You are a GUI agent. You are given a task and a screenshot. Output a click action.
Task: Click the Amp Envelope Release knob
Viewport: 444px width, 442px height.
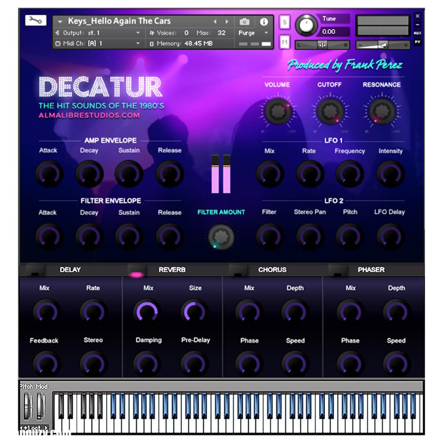[170, 174]
